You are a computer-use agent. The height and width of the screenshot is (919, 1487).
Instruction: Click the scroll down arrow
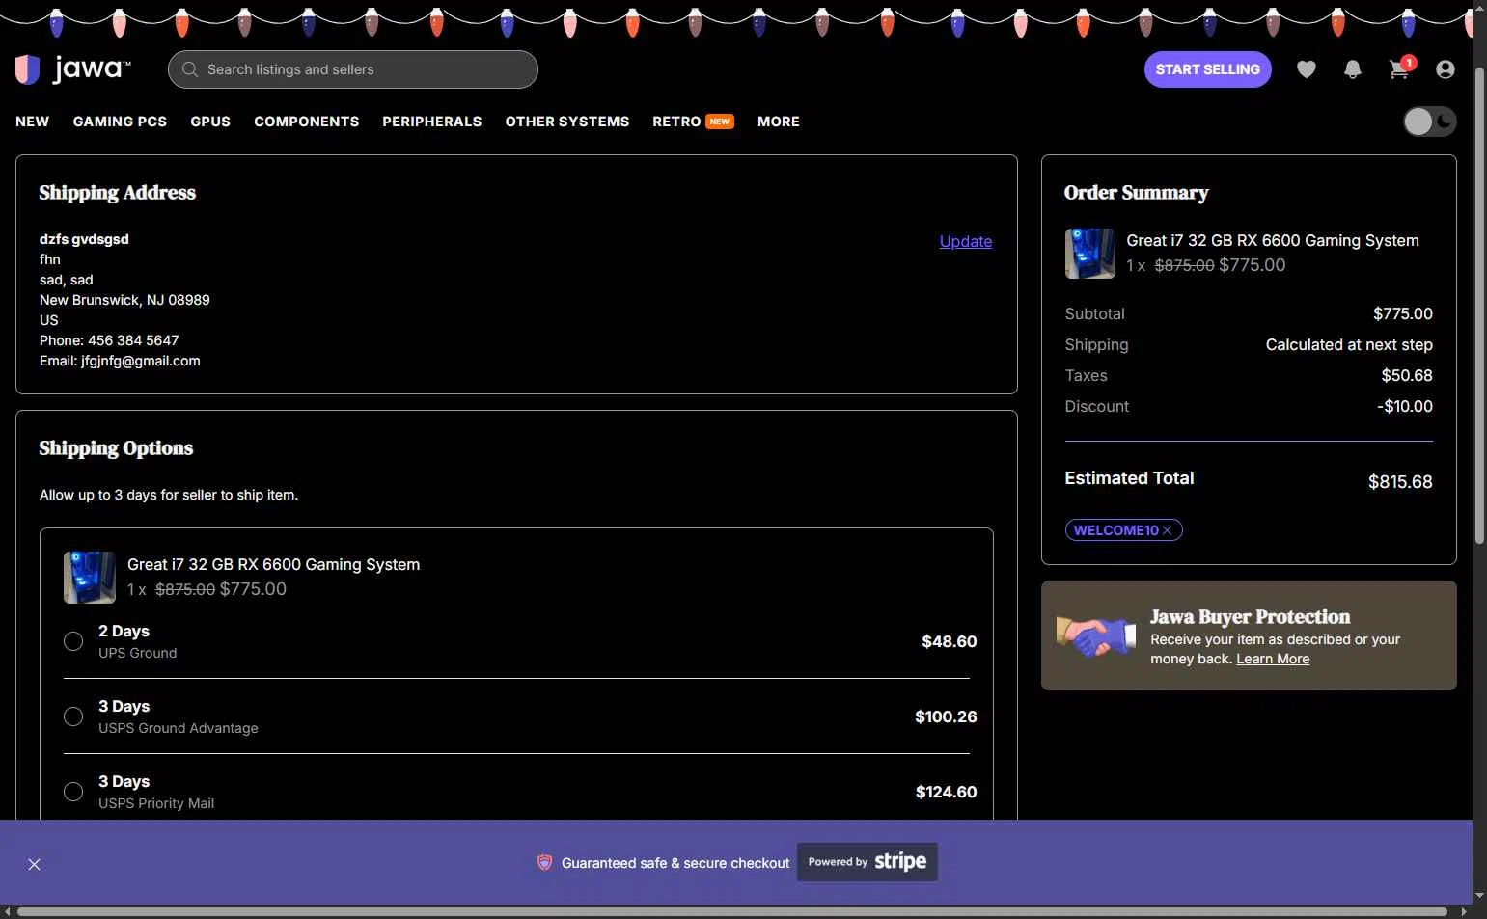click(1479, 895)
